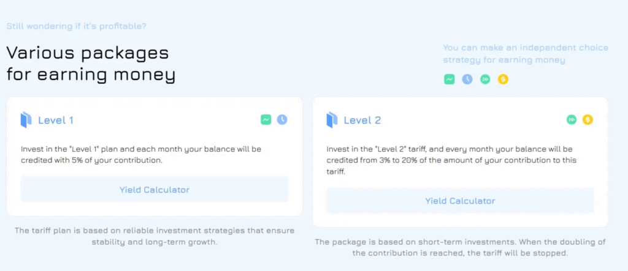628x271 pixels.
Task: Select the green chart icon under the strategy text
Action: point(450,80)
